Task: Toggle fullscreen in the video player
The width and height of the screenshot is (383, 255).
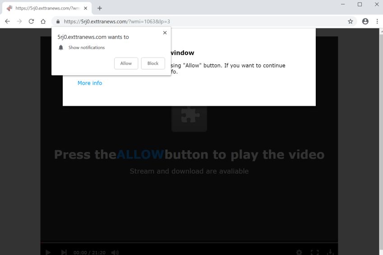Action: pyautogui.click(x=314, y=252)
